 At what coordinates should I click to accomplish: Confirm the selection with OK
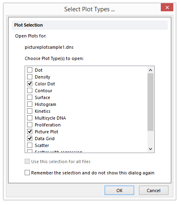click(119, 191)
